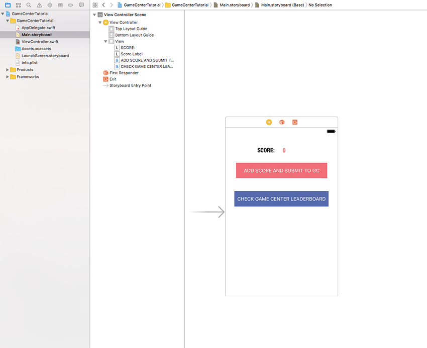This screenshot has height=348, width=427.
Task: Select Bottom Layout Guide in outline
Action: pos(135,35)
